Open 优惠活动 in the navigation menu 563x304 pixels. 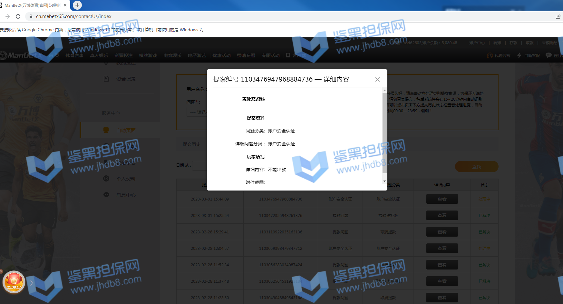[x=221, y=55]
